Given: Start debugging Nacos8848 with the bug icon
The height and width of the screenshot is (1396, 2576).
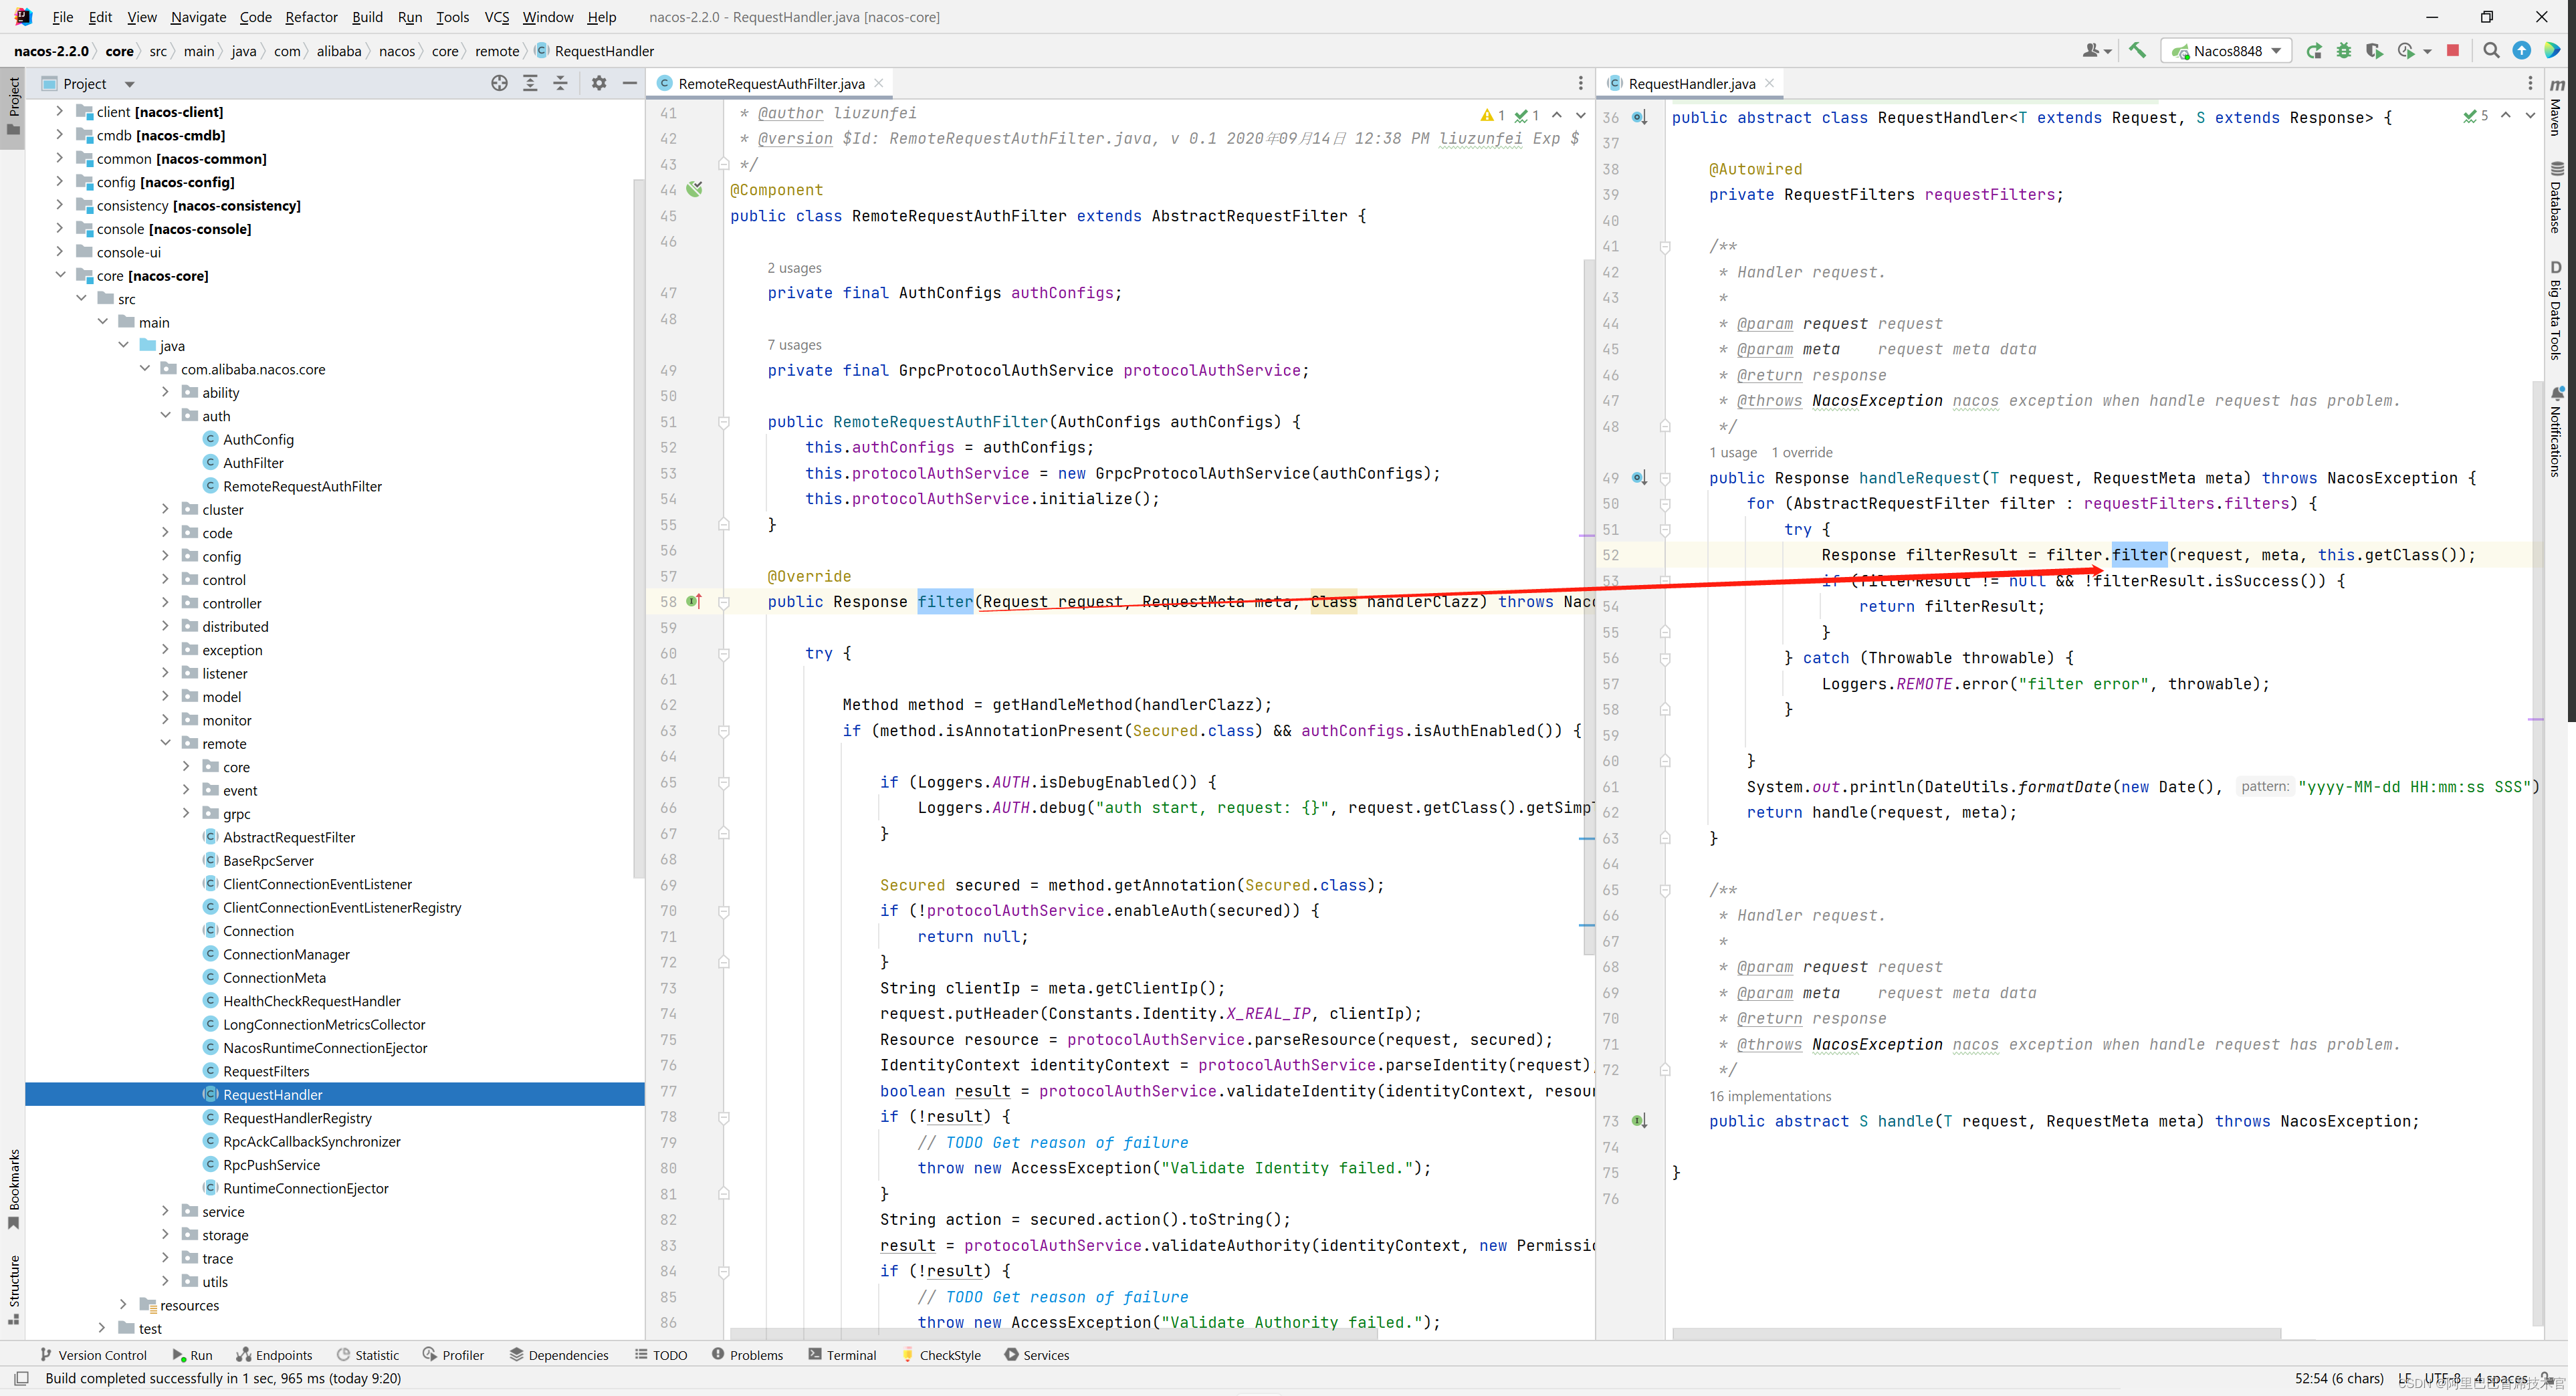Looking at the screenshot, I should [2343, 50].
